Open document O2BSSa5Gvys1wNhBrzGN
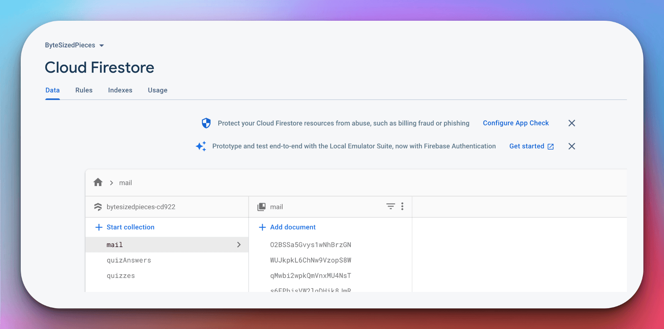Screen dimensions: 664x329 click(311, 245)
